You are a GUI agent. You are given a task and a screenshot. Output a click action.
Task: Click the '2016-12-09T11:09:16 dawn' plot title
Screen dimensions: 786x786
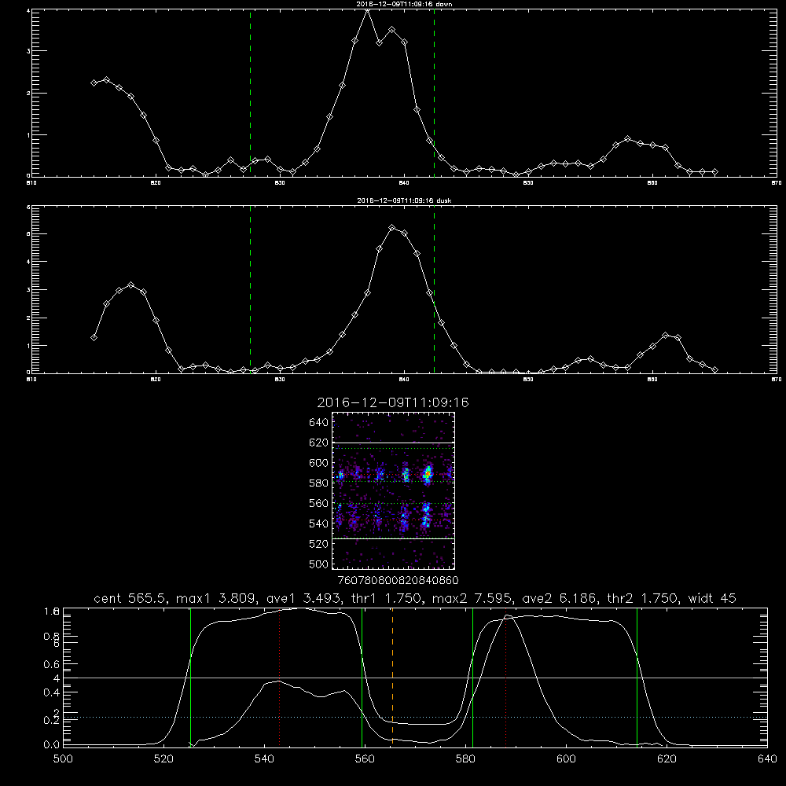pyautogui.click(x=404, y=4)
